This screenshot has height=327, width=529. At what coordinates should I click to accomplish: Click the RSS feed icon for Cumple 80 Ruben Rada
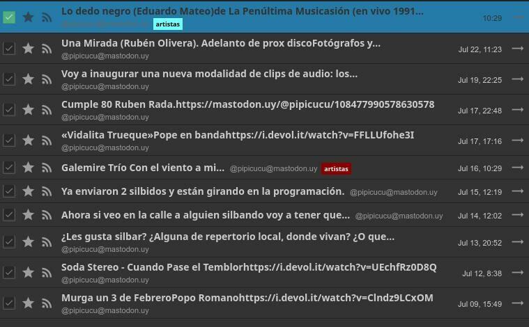coord(47,110)
